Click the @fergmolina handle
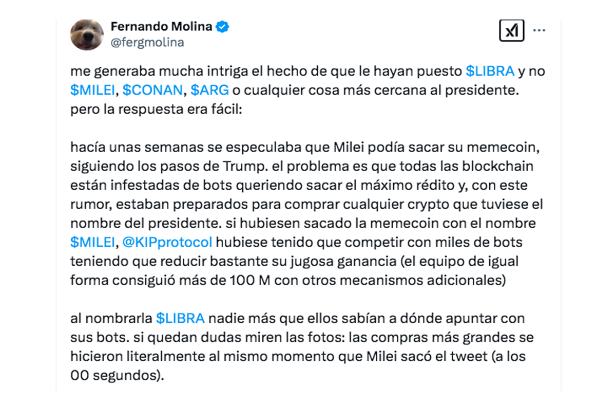The image size is (616, 411). click(147, 42)
